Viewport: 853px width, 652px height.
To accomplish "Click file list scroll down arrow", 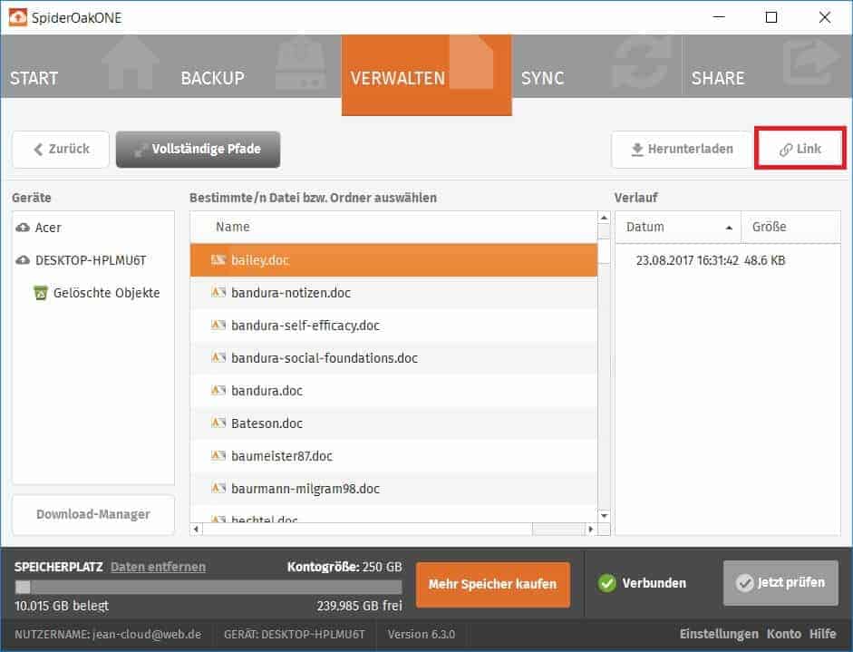I will click(604, 515).
